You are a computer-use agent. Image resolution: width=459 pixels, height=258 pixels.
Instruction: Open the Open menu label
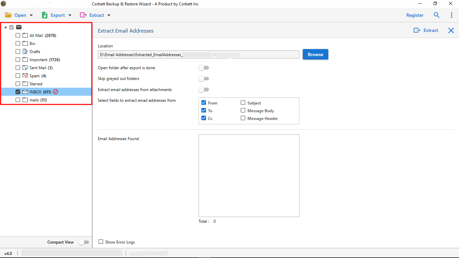[x=20, y=15]
